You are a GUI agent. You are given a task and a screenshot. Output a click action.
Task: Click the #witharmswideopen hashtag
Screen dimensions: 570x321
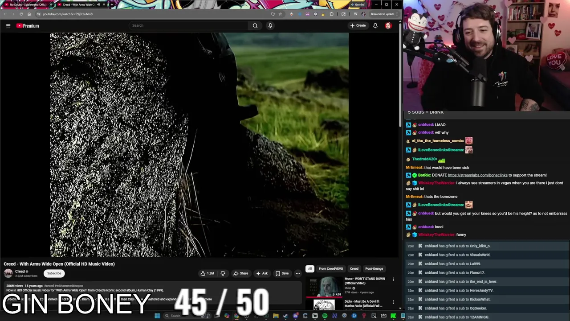point(69,286)
